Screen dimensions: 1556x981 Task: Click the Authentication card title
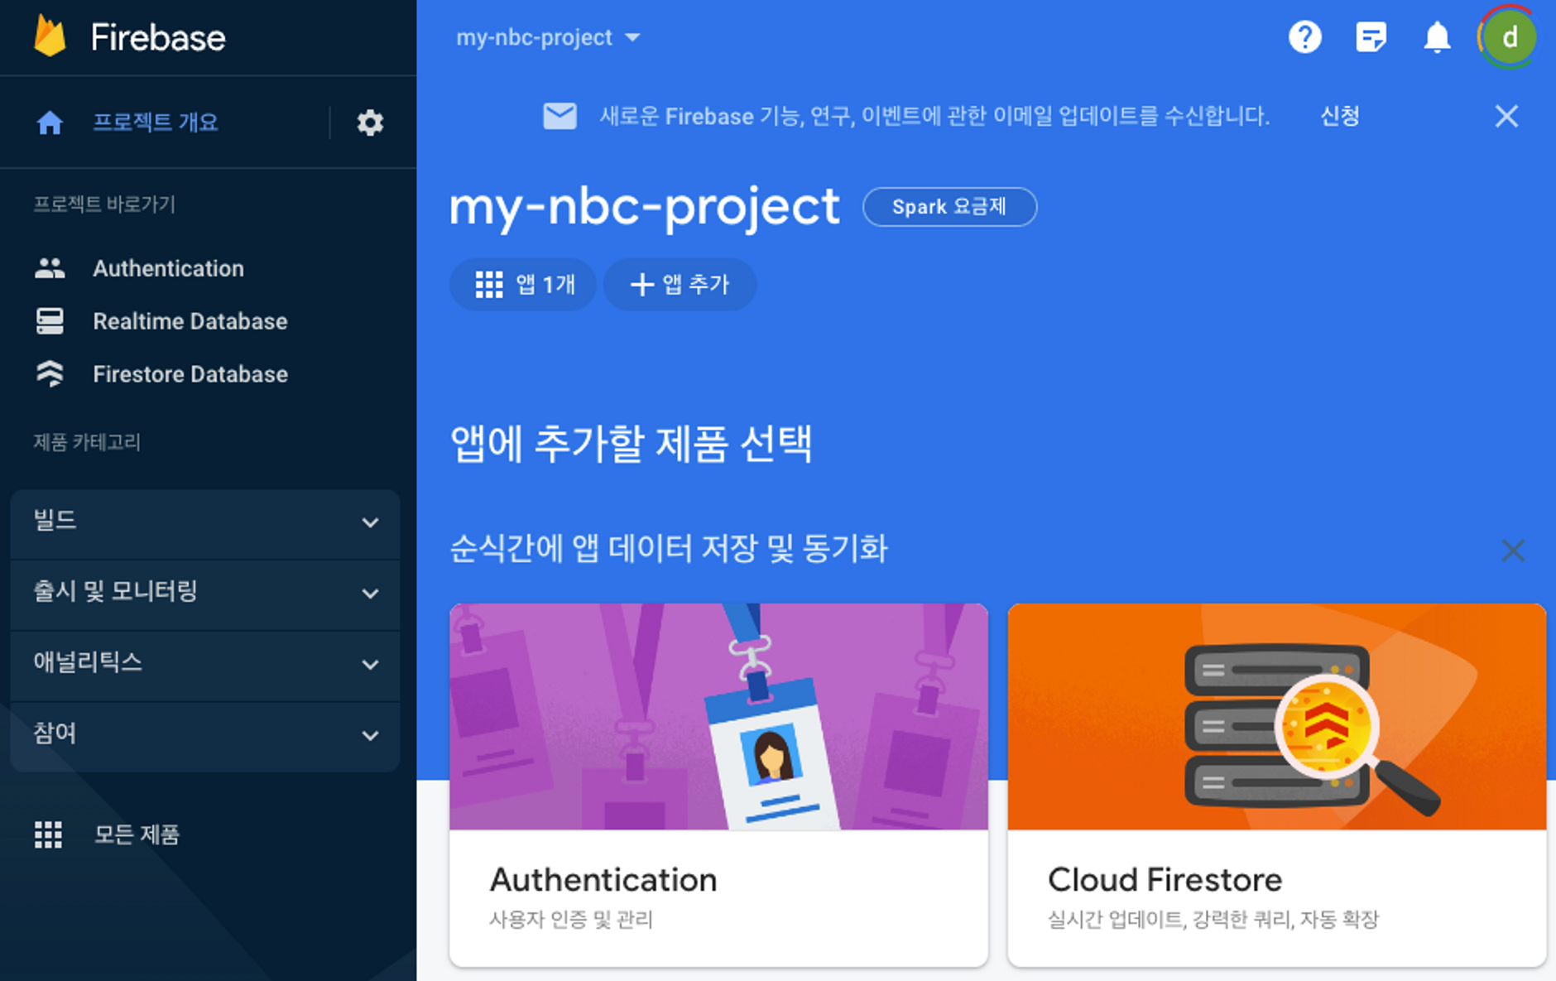pos(603,879)
